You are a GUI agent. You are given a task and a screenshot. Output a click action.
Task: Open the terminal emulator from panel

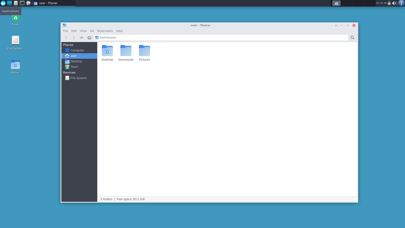[22, 3]
